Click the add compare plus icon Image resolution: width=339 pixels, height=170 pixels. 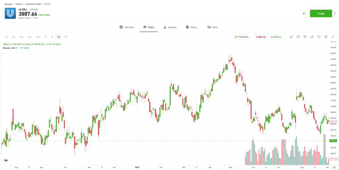click(x=319, y=37)
